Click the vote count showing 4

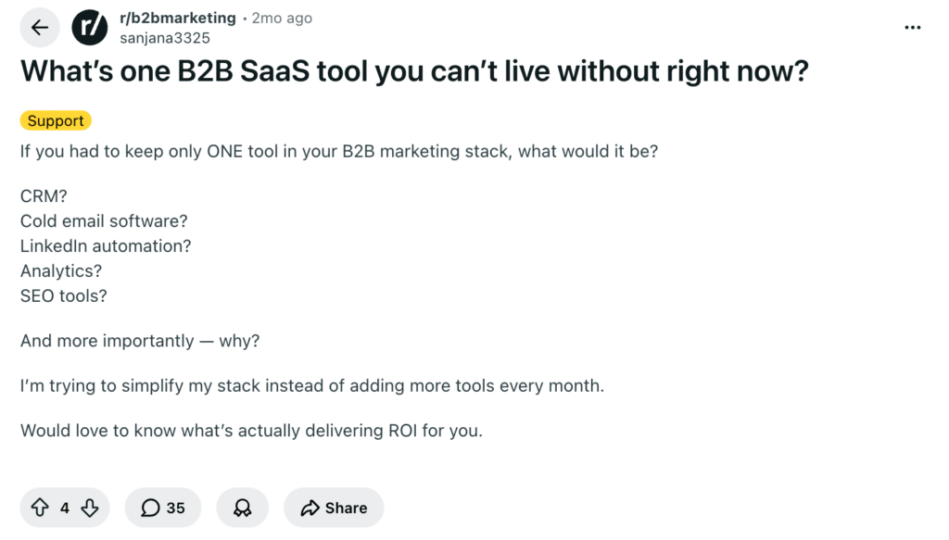[64, 508]
